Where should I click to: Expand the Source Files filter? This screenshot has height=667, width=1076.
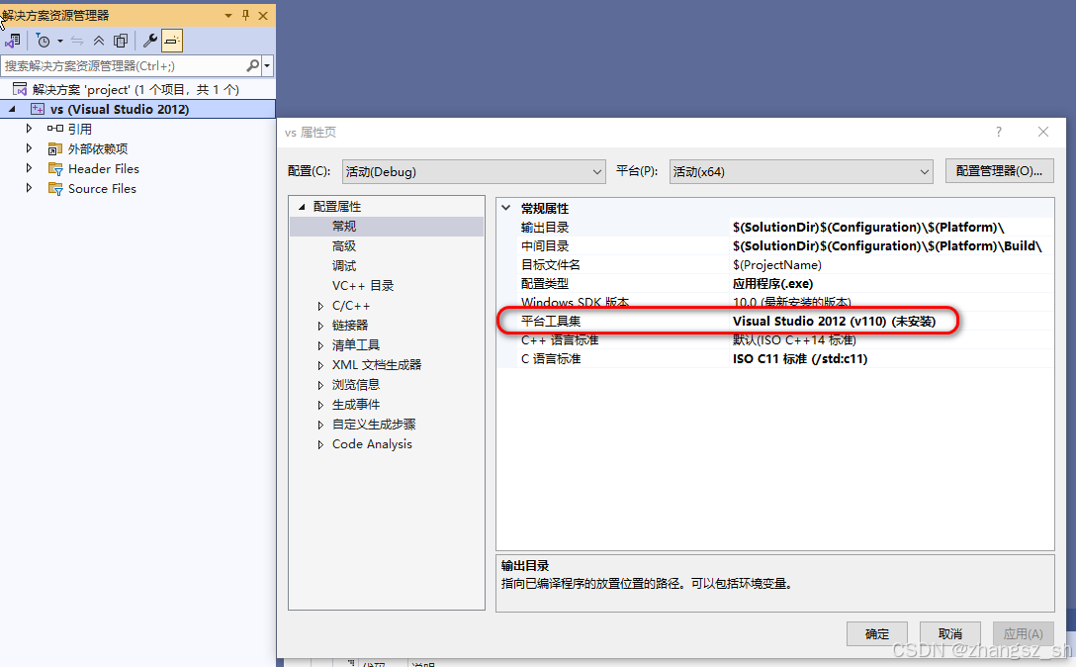tap(29, 188)
